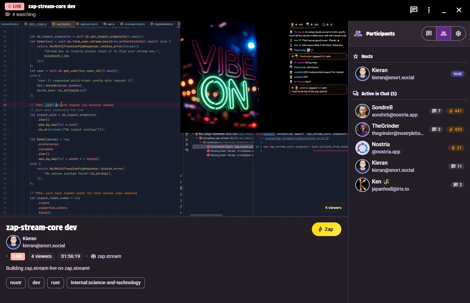
Task: Click the internal:science-and-technology tag
Action: pos(105,283)
